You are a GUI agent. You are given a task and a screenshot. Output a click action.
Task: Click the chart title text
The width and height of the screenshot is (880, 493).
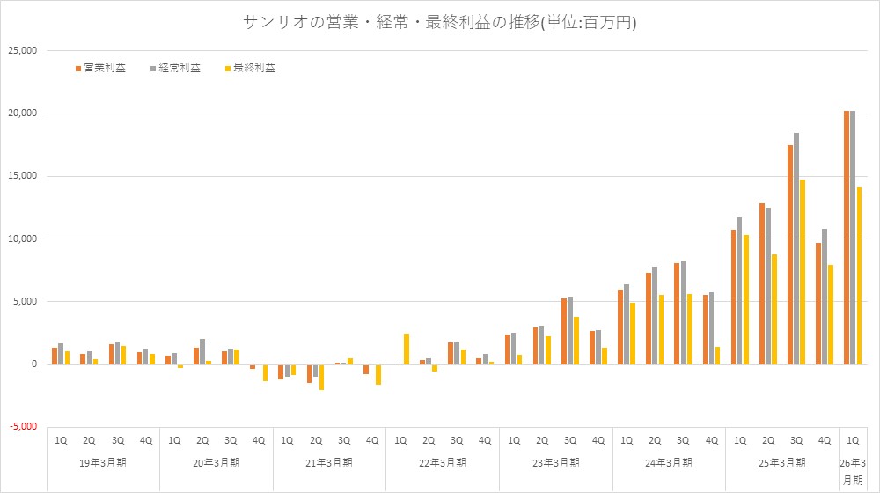[439, 23]
